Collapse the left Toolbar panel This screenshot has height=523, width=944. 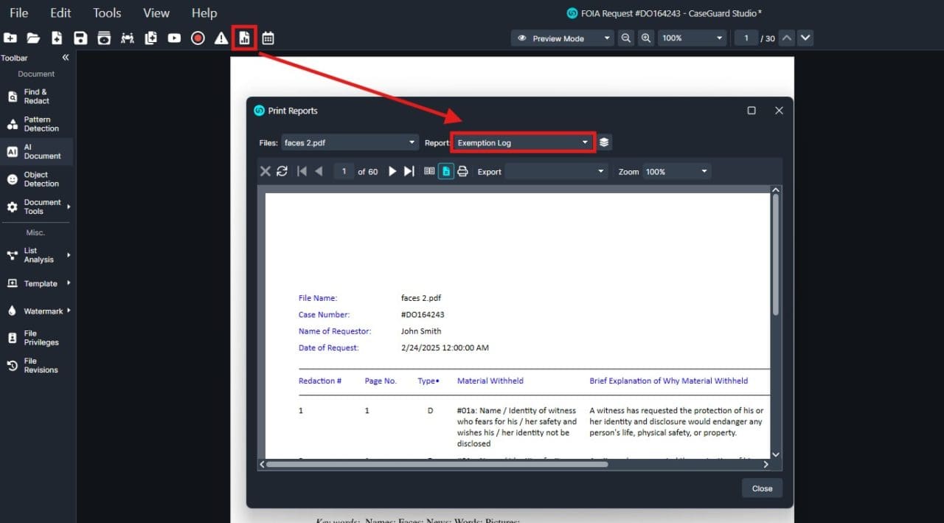pos(65,58)
